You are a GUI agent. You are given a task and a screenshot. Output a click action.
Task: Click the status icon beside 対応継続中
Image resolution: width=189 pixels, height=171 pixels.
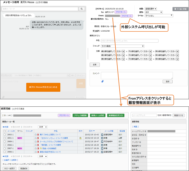102,142
